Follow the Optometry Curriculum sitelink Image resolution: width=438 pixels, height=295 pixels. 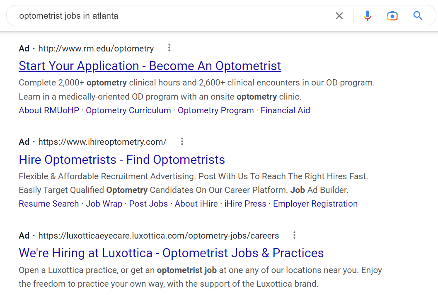tap(128, 110)
